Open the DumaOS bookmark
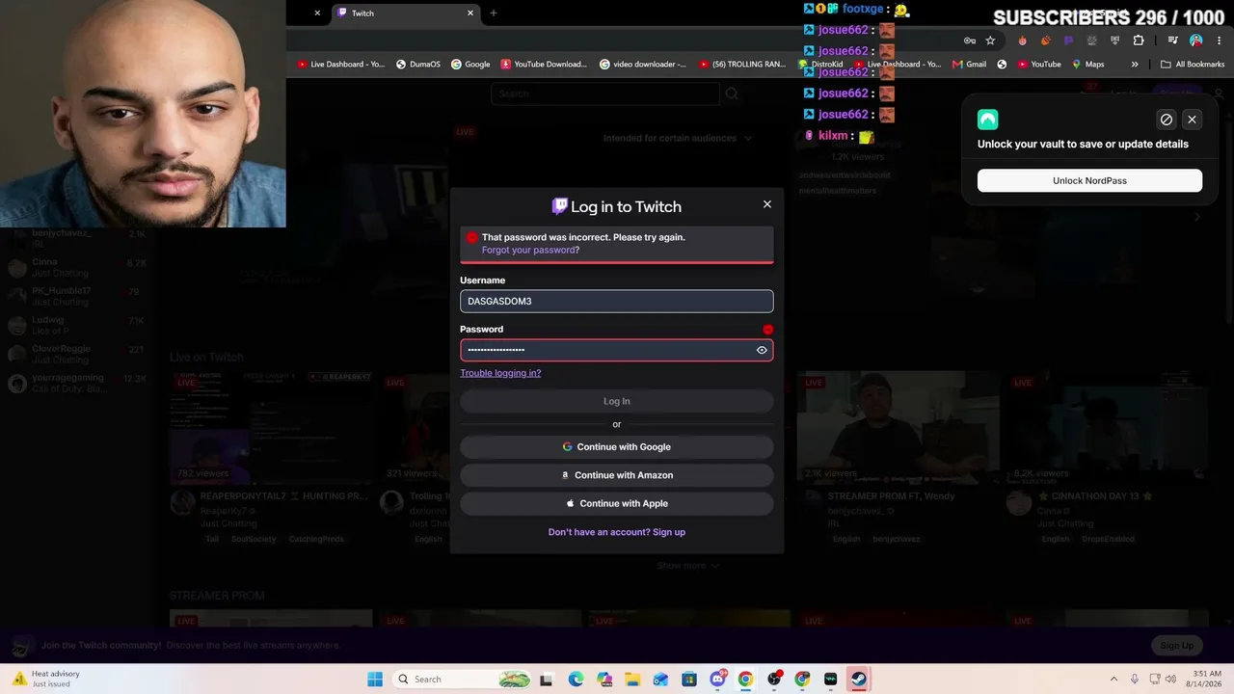The image size is (1234, 694). [418, 65]
